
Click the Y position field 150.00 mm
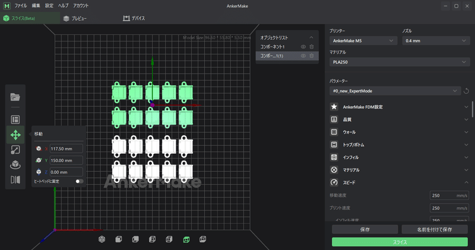(66, 160)
